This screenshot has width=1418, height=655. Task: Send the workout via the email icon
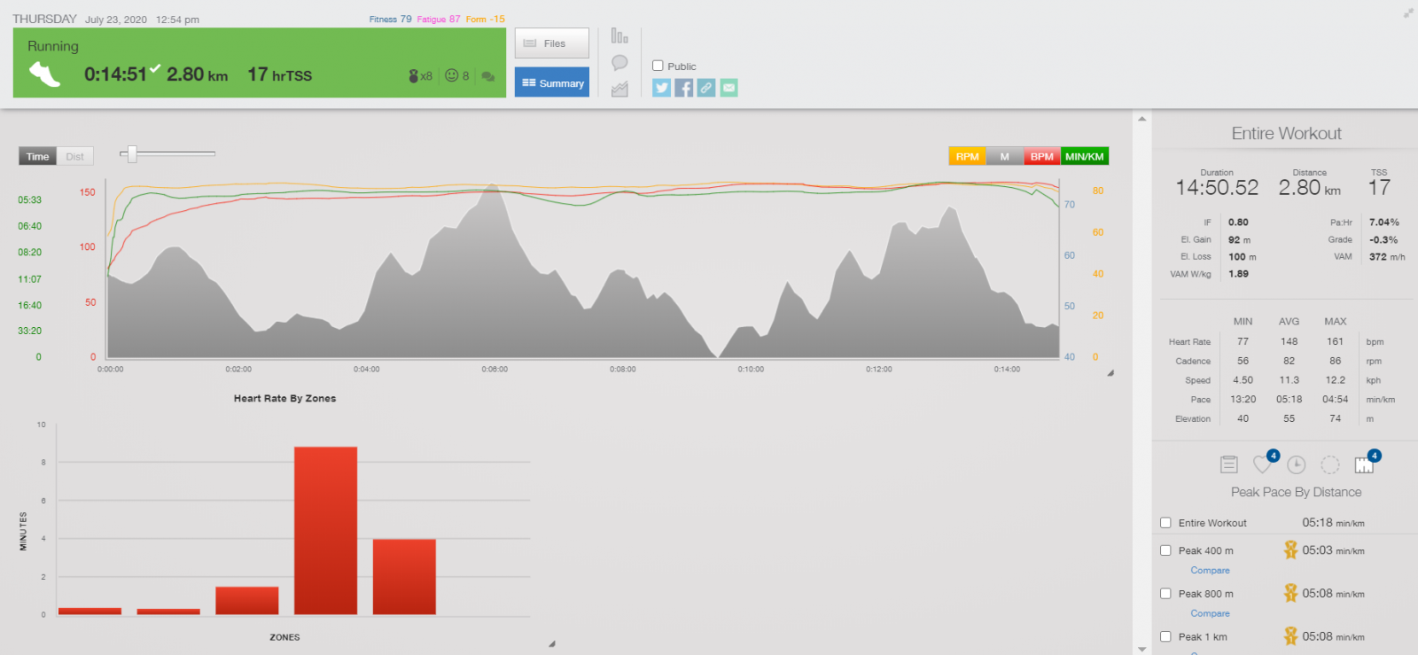pyautogui.click(x=728, y=88)
